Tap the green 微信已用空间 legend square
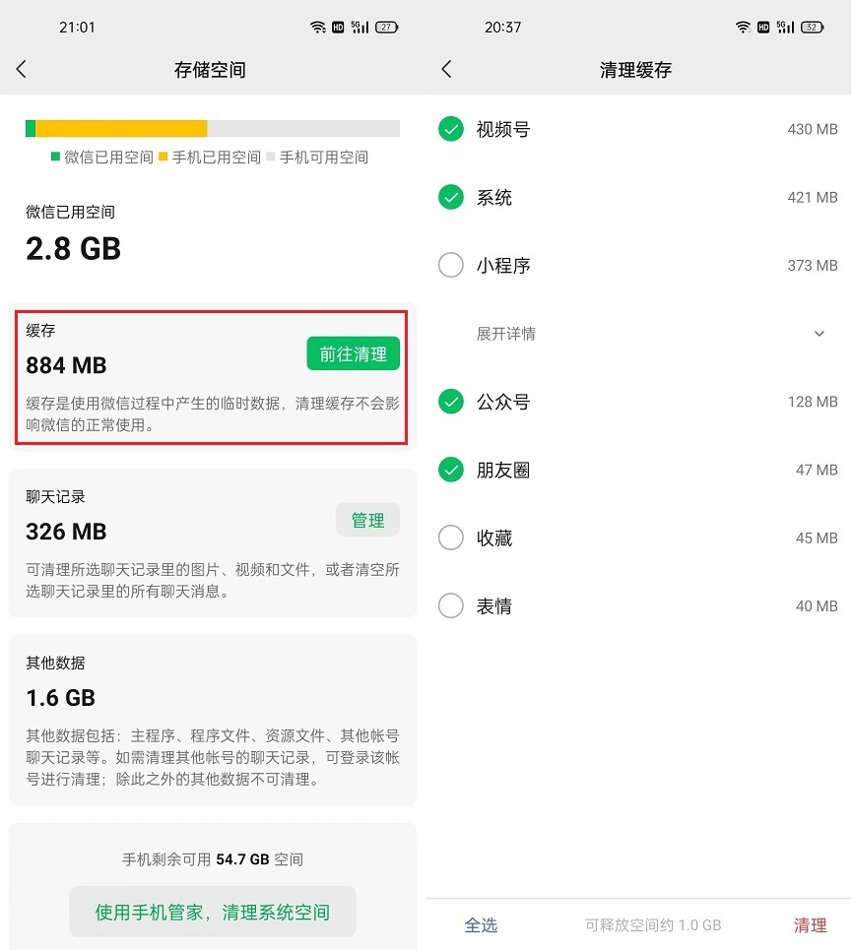This screenshot has height=950, width=852. [x=56, y=157]
